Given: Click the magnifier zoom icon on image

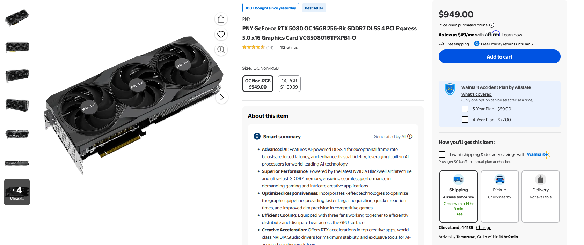Looking at the screenshot, I should click(x=221, y=49).
